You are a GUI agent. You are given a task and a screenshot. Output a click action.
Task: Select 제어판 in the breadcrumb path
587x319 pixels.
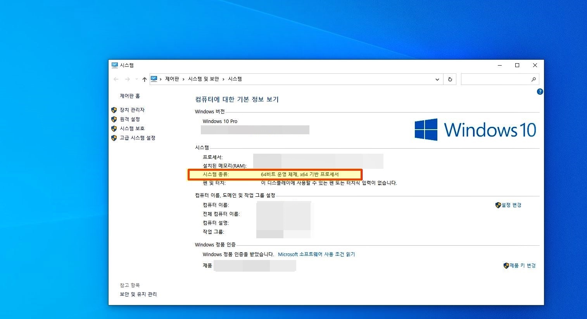172,79
